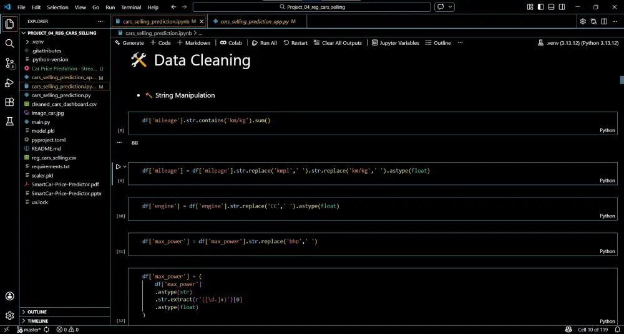Open Run and Debug view
The height and width of the screenshot is (334, 624).
pos(9,83)
